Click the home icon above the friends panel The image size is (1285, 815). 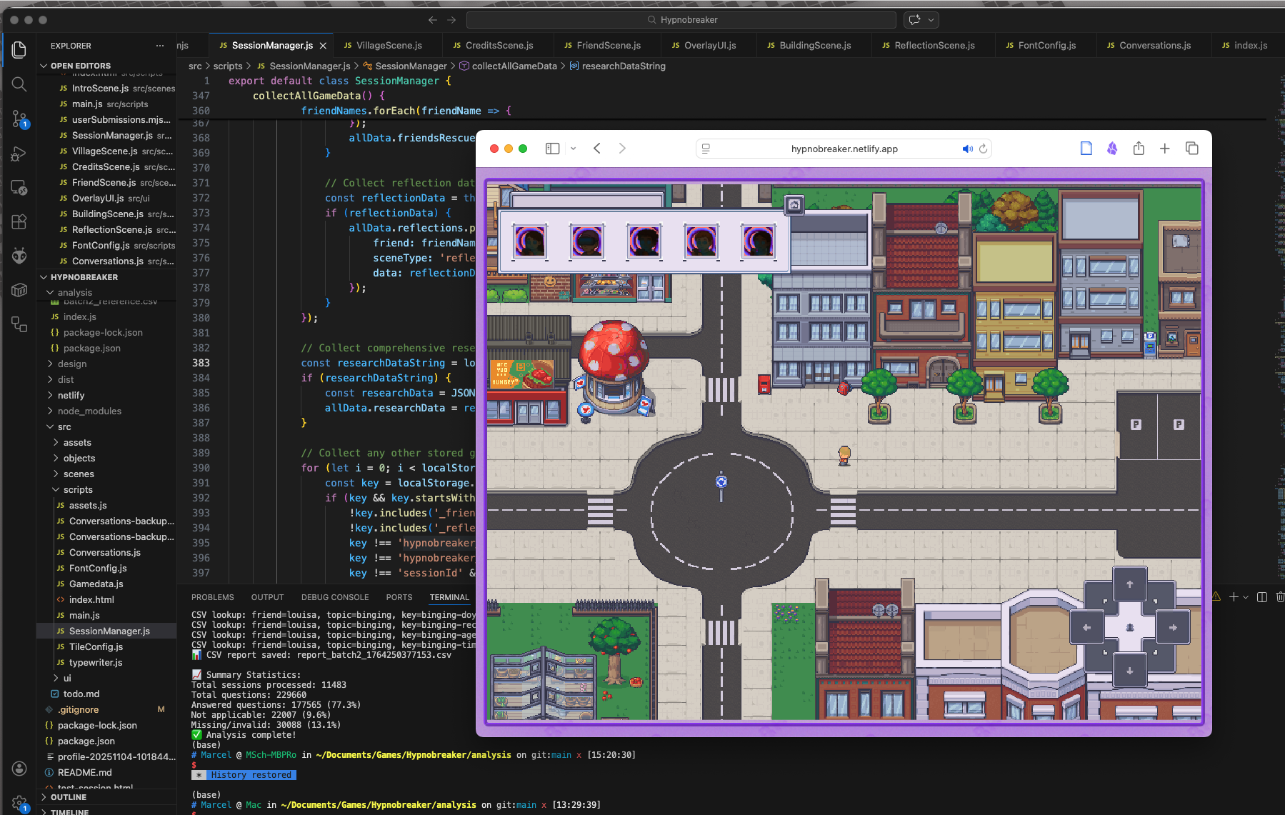(x=794, y=206)
